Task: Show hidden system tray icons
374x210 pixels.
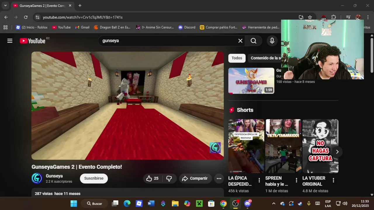Action: click(273, 204)
